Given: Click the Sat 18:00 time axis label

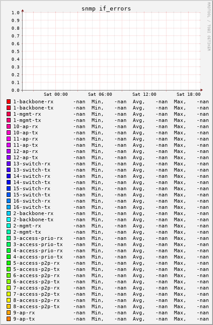Looking at the screenshot, I should click(189, 94).
